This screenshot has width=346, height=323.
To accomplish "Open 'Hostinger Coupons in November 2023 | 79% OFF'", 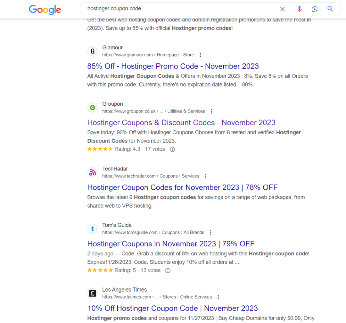I will 171,244.
